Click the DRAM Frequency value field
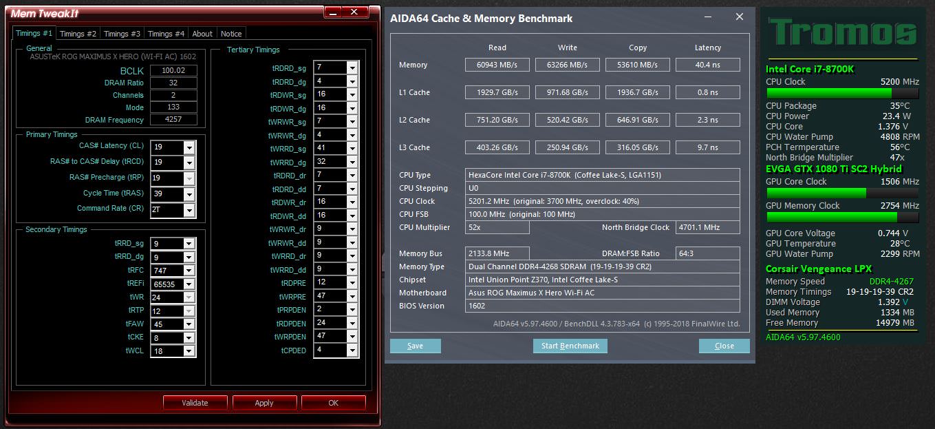Screen dimensions: 935x429 (173, 120)
